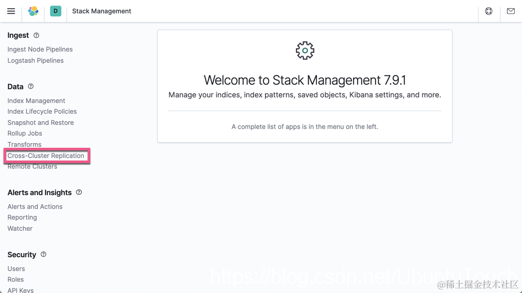522x293 pixels.
Task: Go to Index Management
Action: [x=36, y=100]
